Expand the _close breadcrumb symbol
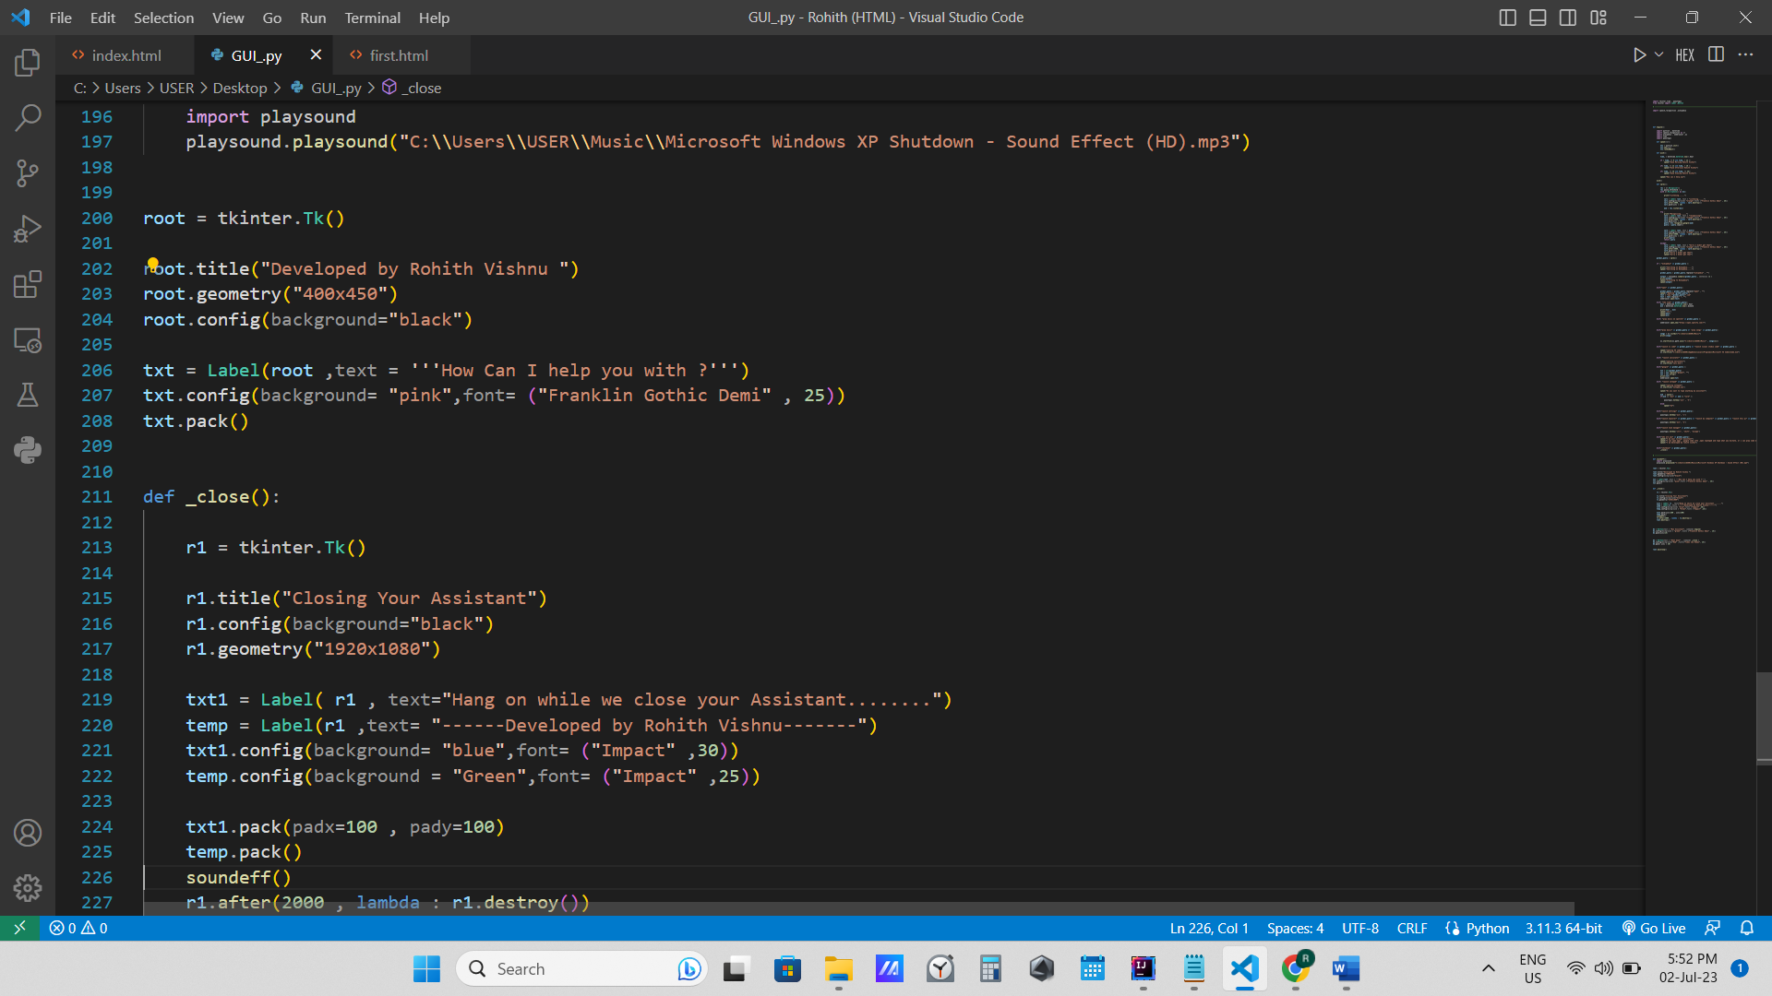The image size is (1772, 996). point(423,88)
